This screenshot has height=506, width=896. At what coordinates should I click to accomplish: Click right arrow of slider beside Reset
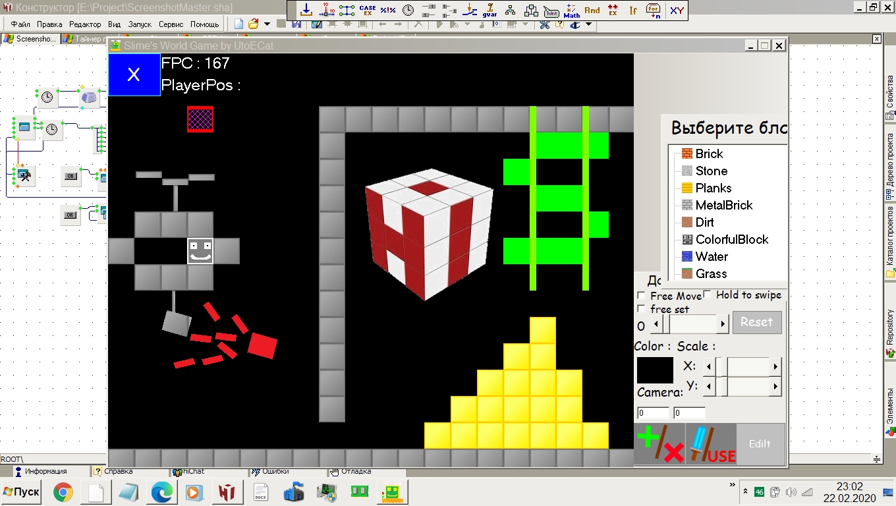tap(723, 324)
